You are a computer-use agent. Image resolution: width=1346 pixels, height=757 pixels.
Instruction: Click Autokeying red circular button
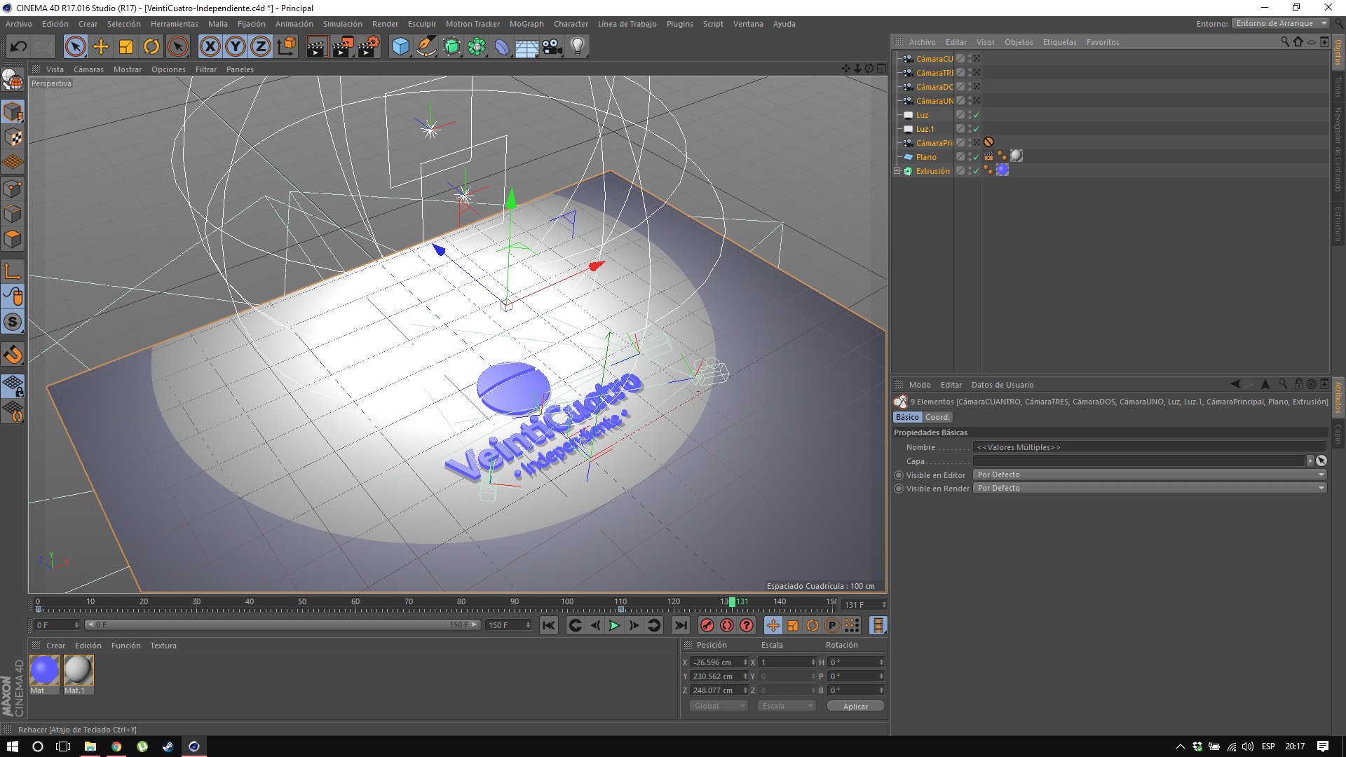pyautogui.click(x=727, y=625)
